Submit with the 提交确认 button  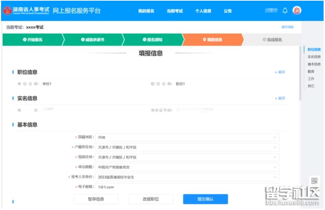205,199
